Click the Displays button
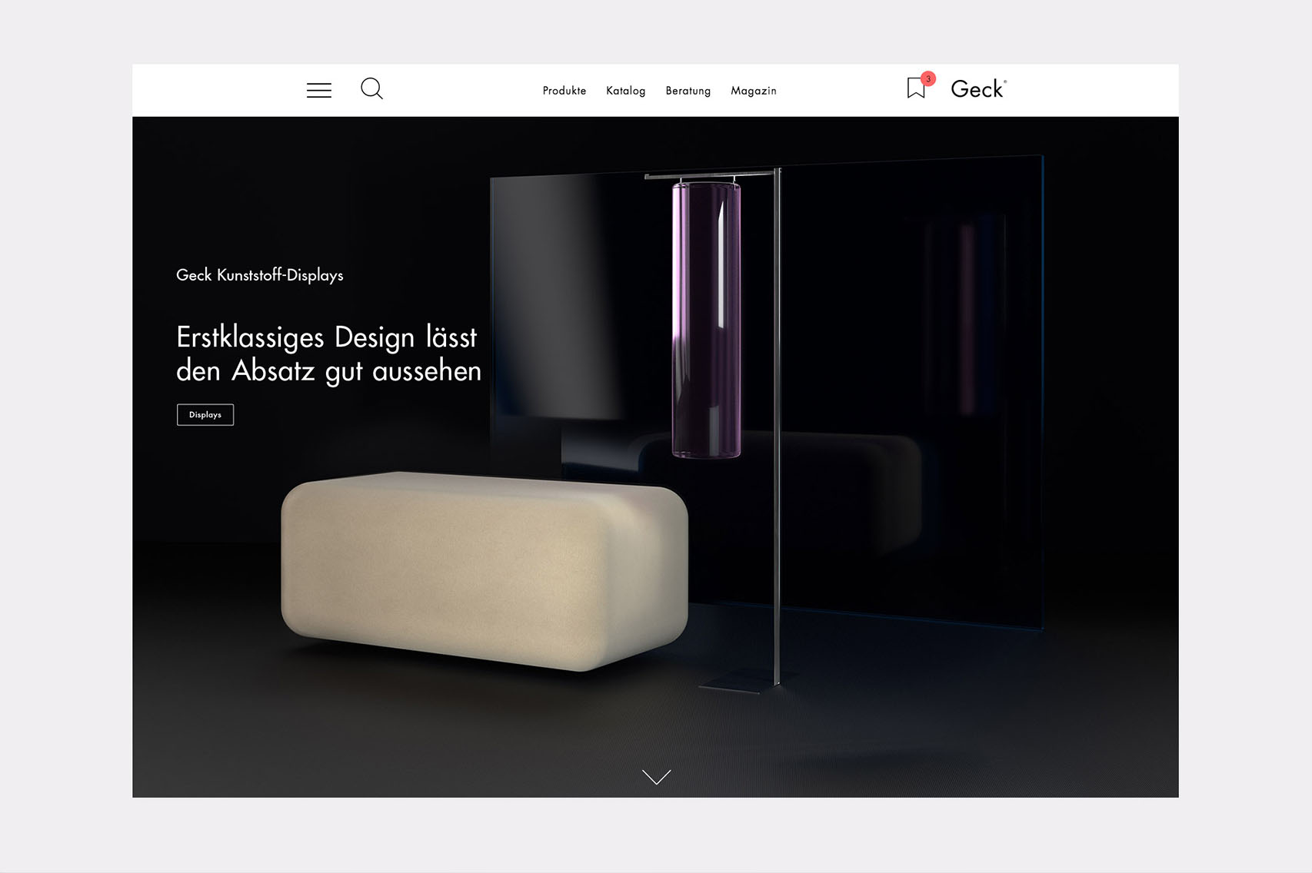The height and width of the screenshot is (873, 1312). click(x=205, y=415)
